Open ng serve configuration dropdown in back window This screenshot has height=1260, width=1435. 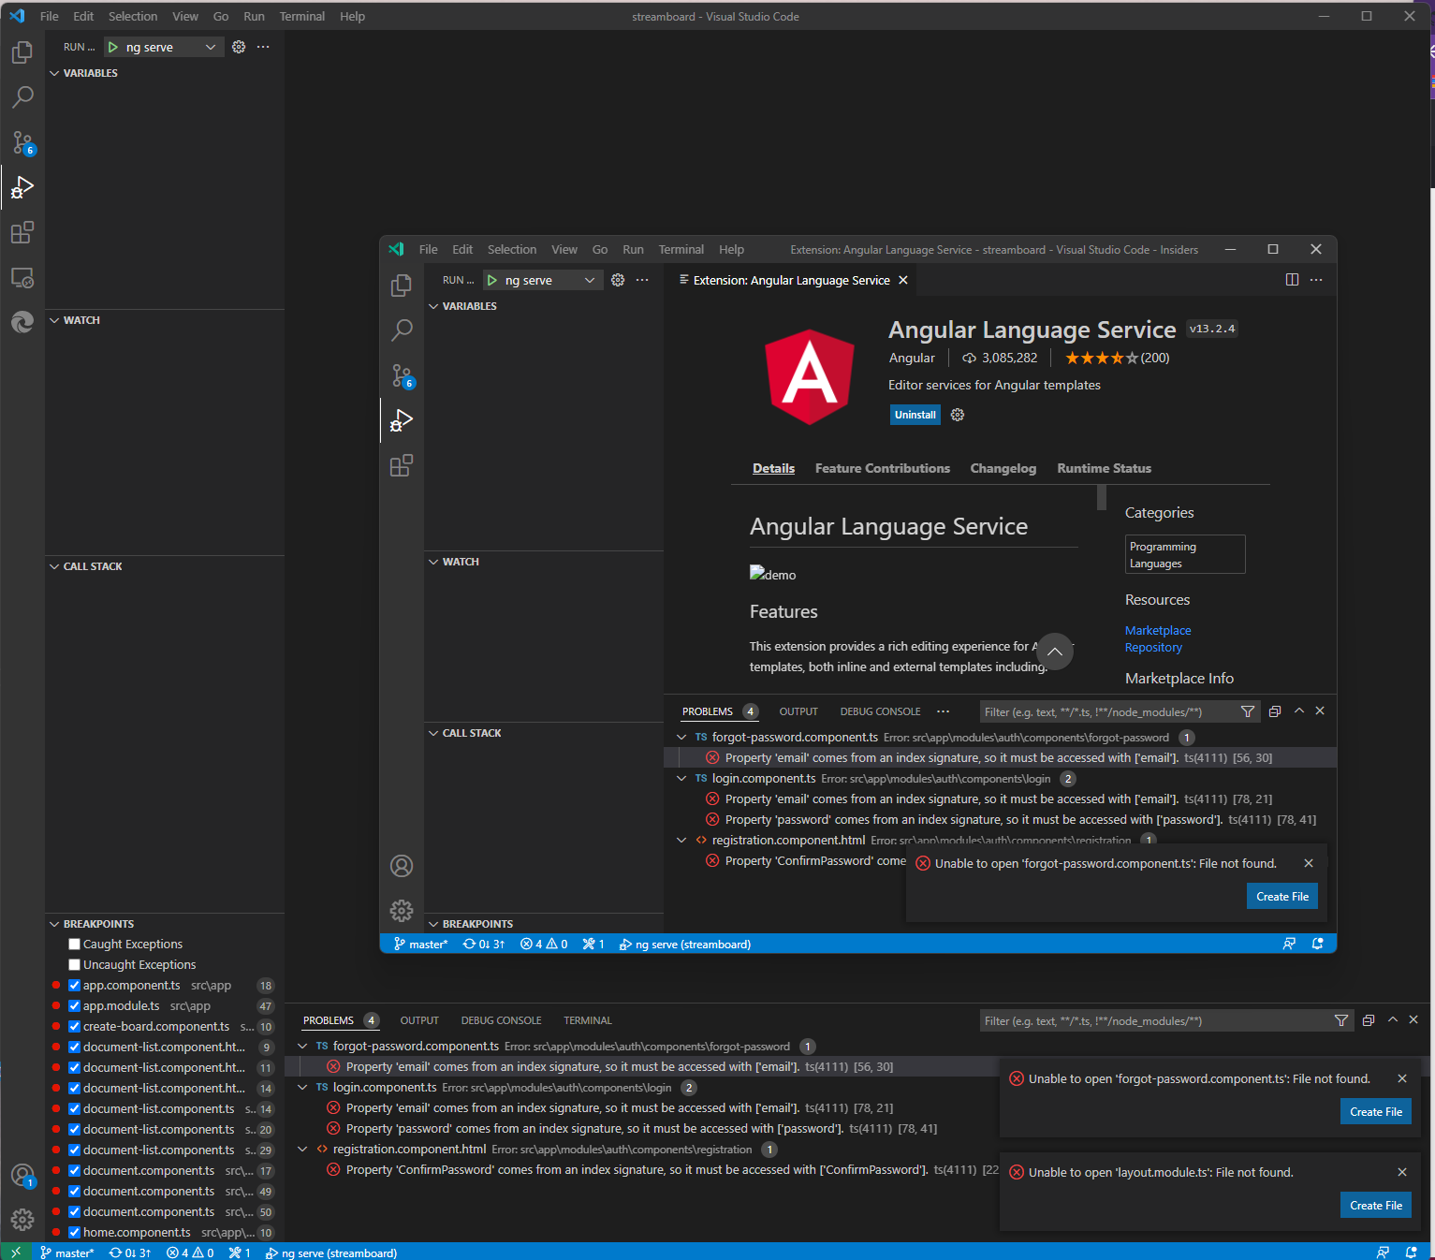coord(164,47)
